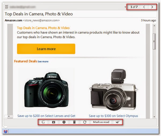Open the See more link

[x=43, y=61]
